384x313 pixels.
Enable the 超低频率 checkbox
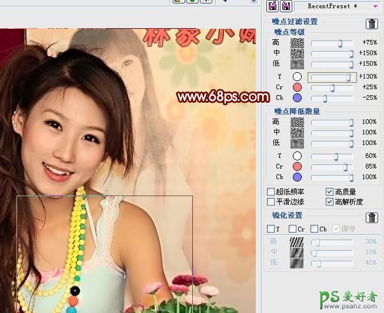coord(271,192)
